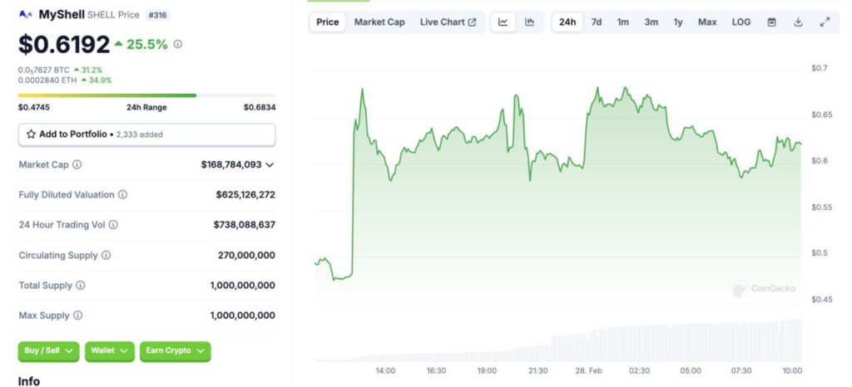This screenshot has width=852, height=387.
Task: Switch to candlestick chart icon
Action: [529, 22]
